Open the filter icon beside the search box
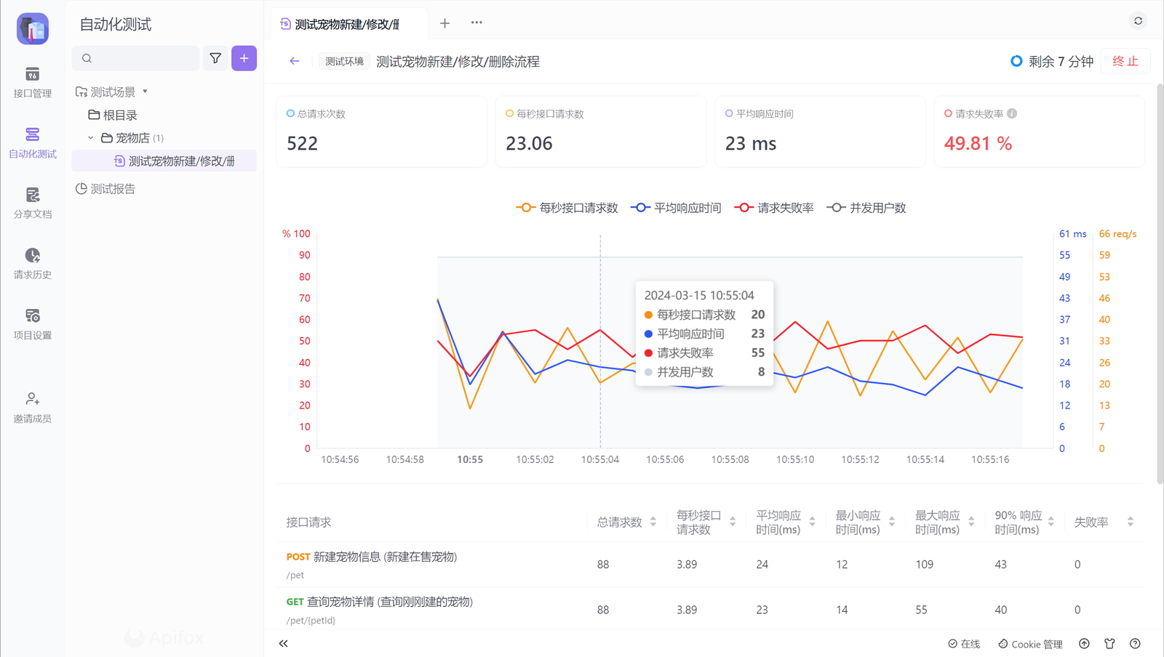Viewport: 1164px width, 657px height. [215, 57]
